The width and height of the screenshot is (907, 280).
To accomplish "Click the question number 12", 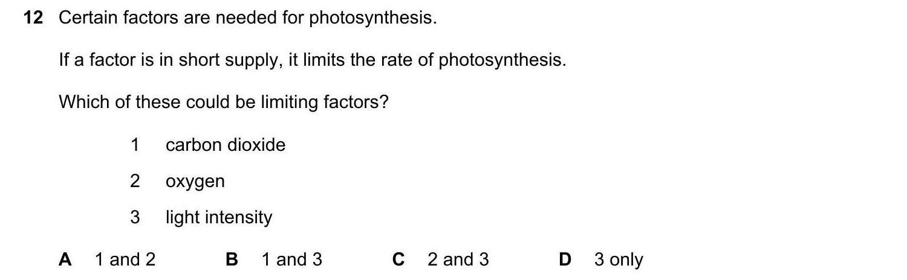I will [33, 18].
